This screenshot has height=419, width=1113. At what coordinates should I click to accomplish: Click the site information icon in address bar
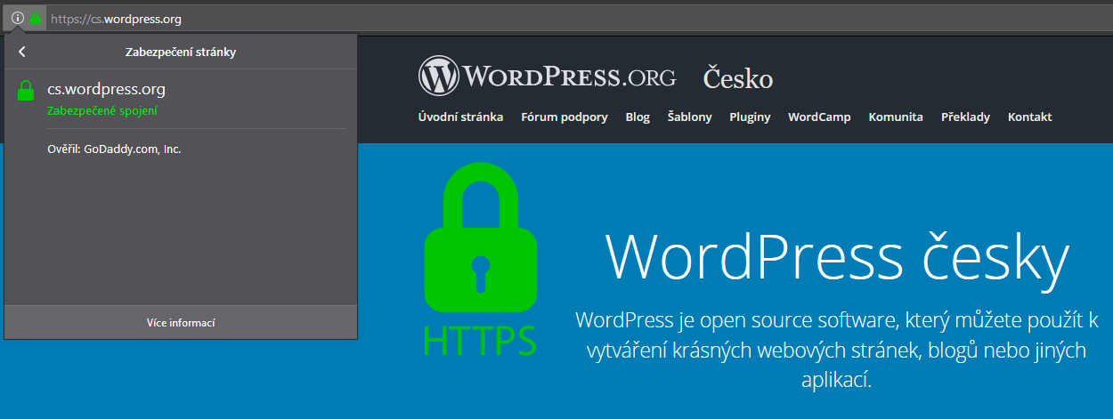[18, 18]
